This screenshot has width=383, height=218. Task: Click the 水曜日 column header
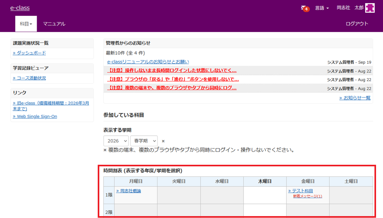pyautogui.click(x=222, y=181)
